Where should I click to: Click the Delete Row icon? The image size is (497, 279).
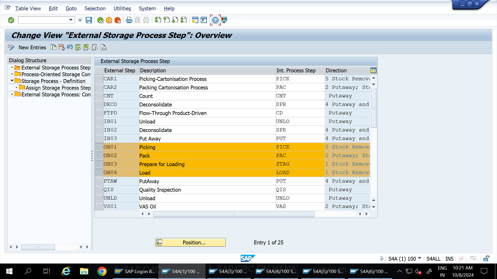(x=61, y=47)
